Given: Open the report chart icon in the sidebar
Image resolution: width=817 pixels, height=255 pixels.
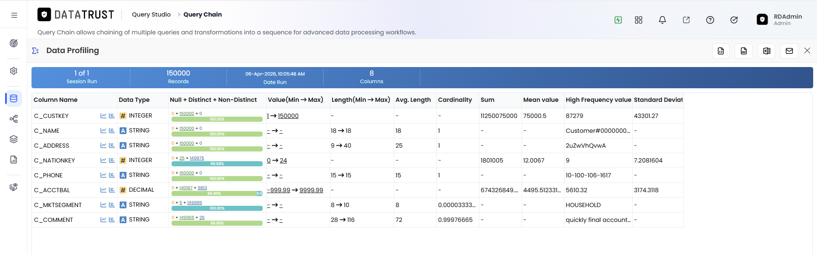Looking at the screenshot, I should pyautogui.click(x=14, y=160).
